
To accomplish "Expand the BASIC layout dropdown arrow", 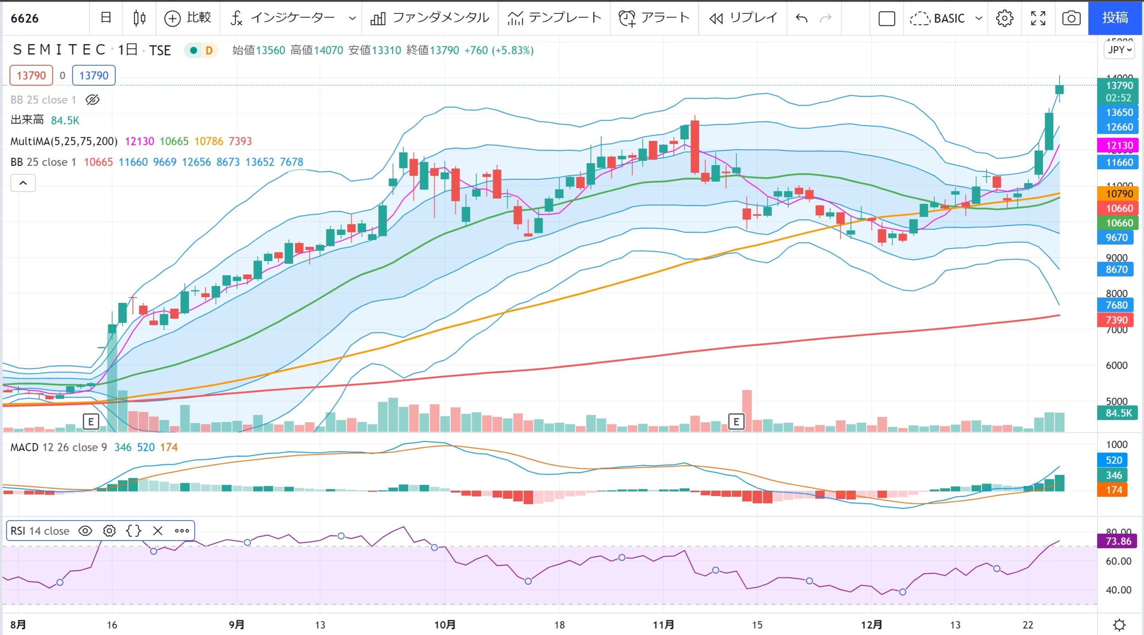I will (x=979, y=18).
